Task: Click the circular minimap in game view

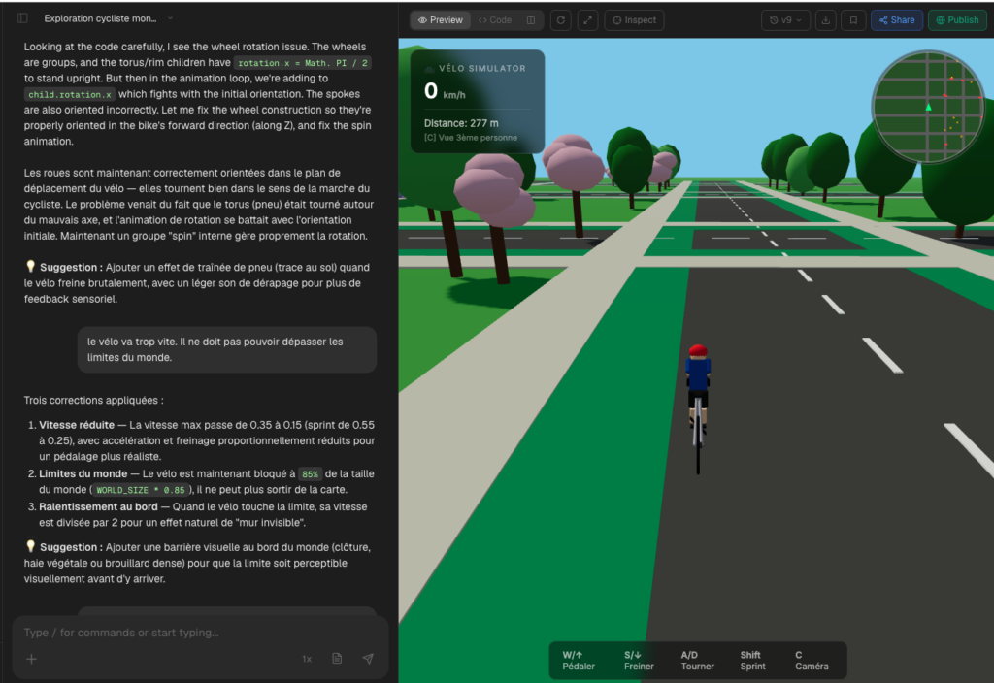Action: (x=928, y=106)
